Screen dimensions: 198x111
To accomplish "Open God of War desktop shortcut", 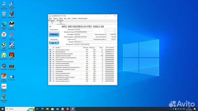I will point(4,67).
